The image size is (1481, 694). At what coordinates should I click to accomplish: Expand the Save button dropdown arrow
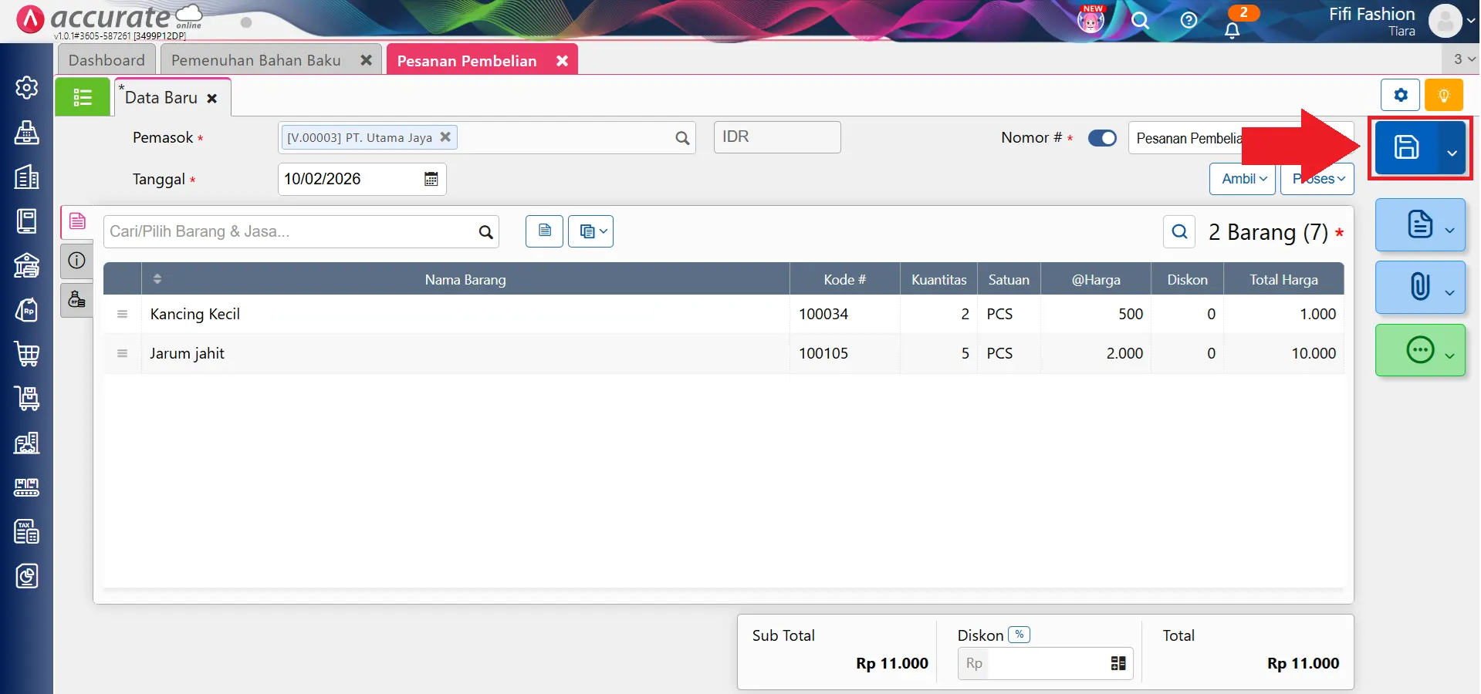click(x=1452, y=153)
